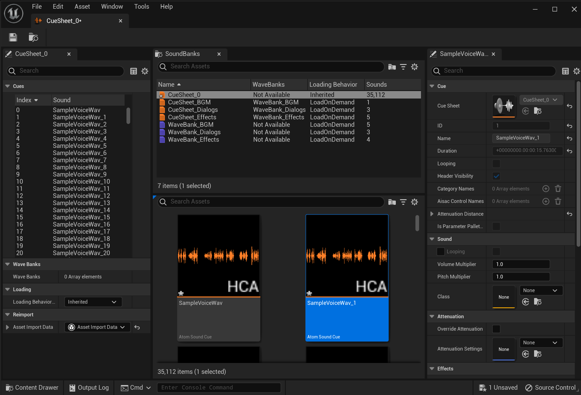
Task: Open filter icon in SoundBanks search bar
Action: [403, 67]
